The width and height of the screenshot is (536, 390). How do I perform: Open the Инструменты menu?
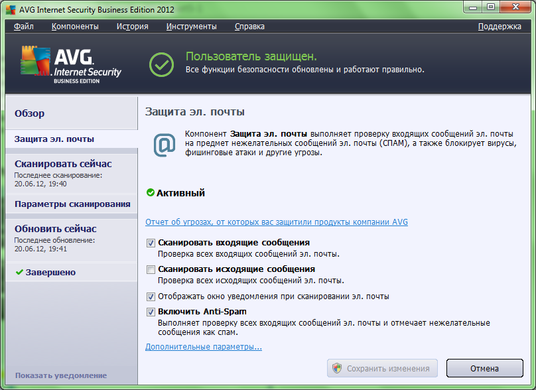[192, 27]
